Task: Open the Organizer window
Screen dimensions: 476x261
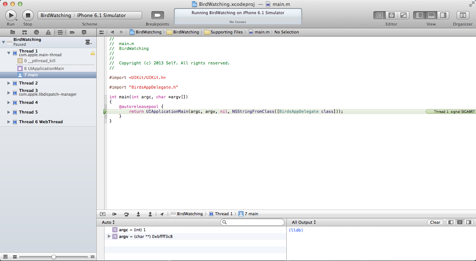Action: pos(463,15)
